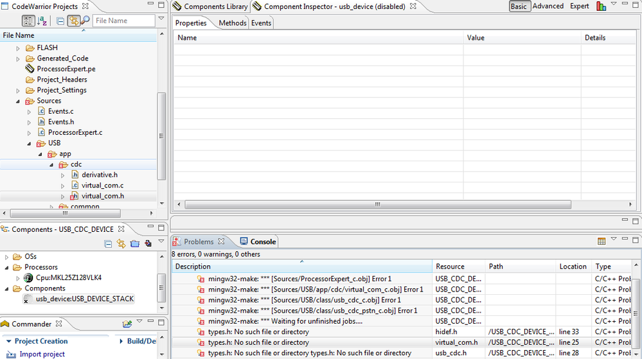The image size is (642, 359).
Task: Click the Problems tab
Action: pos(199,241)
